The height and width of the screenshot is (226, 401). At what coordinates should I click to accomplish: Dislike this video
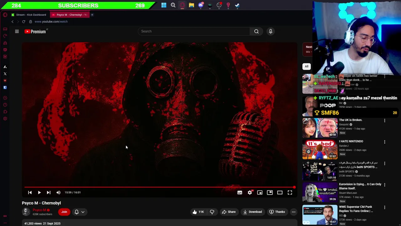tap(212, 212)
